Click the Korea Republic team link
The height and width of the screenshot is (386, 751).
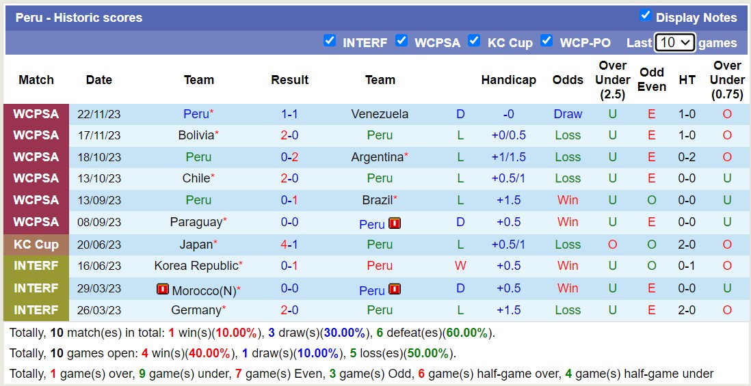[x=196, y=266]
